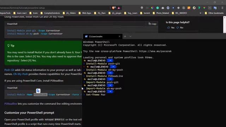Open JQ_Rare bookmark folder
226x127 pixels.
100,13
